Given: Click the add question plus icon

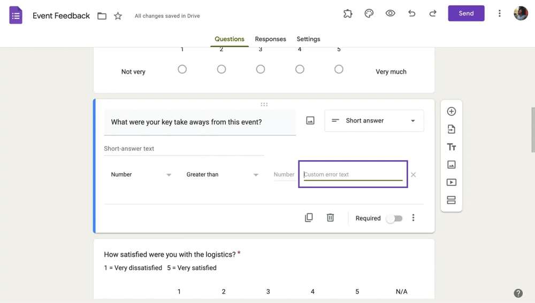Looking at the screenshot, I should coord(452,112).
